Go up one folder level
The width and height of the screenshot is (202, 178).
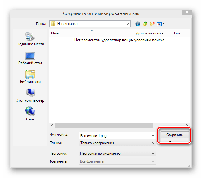coord(145,24)
